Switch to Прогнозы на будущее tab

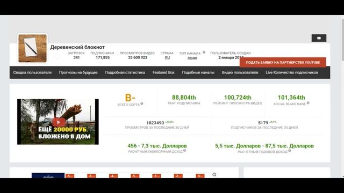pyautogui.click(x=78, y=72)
